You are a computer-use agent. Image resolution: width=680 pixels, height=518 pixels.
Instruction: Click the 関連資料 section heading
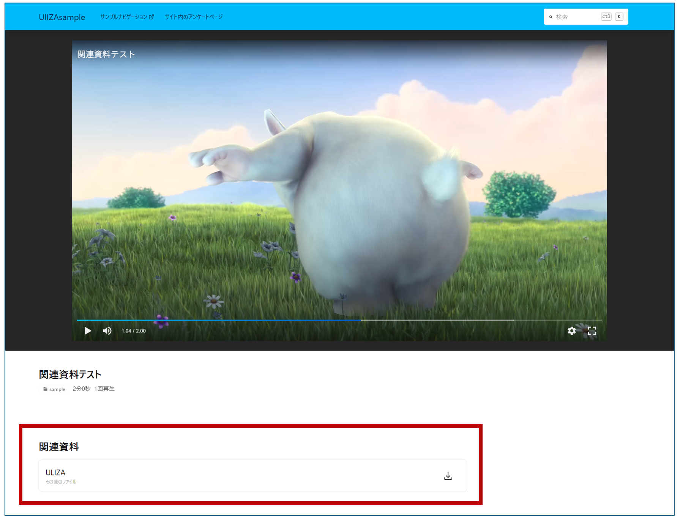59,447
